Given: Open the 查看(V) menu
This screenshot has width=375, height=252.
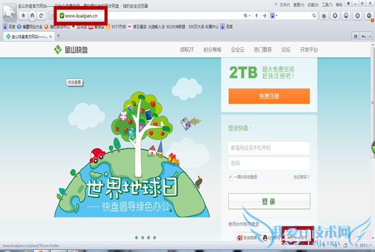Looking at the screenshot, I should pos(299,5).
